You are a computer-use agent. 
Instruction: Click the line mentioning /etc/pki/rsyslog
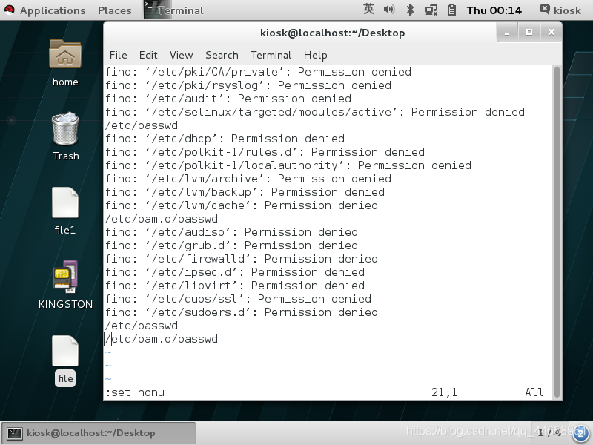pyautogui.click(x=248, y=85)
